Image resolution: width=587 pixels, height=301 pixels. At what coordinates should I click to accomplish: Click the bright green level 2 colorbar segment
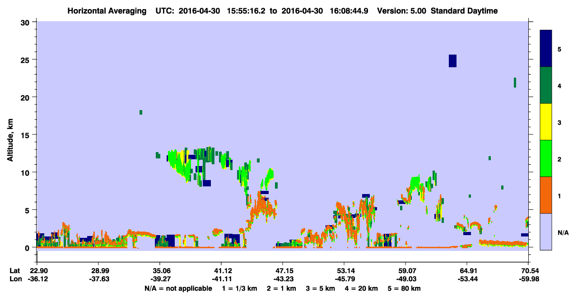click(x=546, y=158)
